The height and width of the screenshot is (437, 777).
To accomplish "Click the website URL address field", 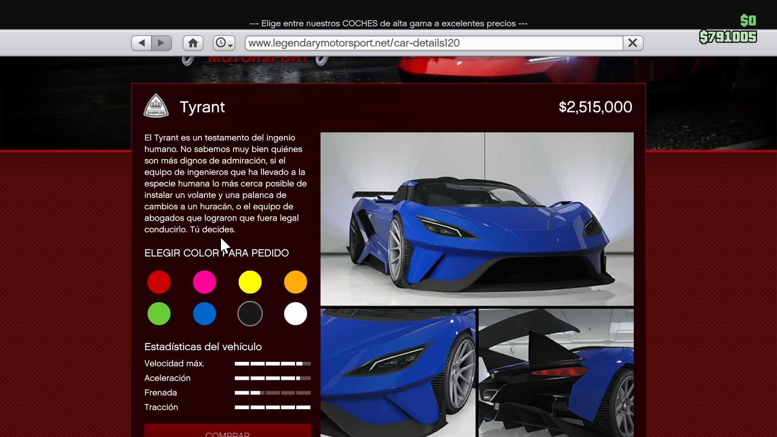I will [x=433, y=43].
